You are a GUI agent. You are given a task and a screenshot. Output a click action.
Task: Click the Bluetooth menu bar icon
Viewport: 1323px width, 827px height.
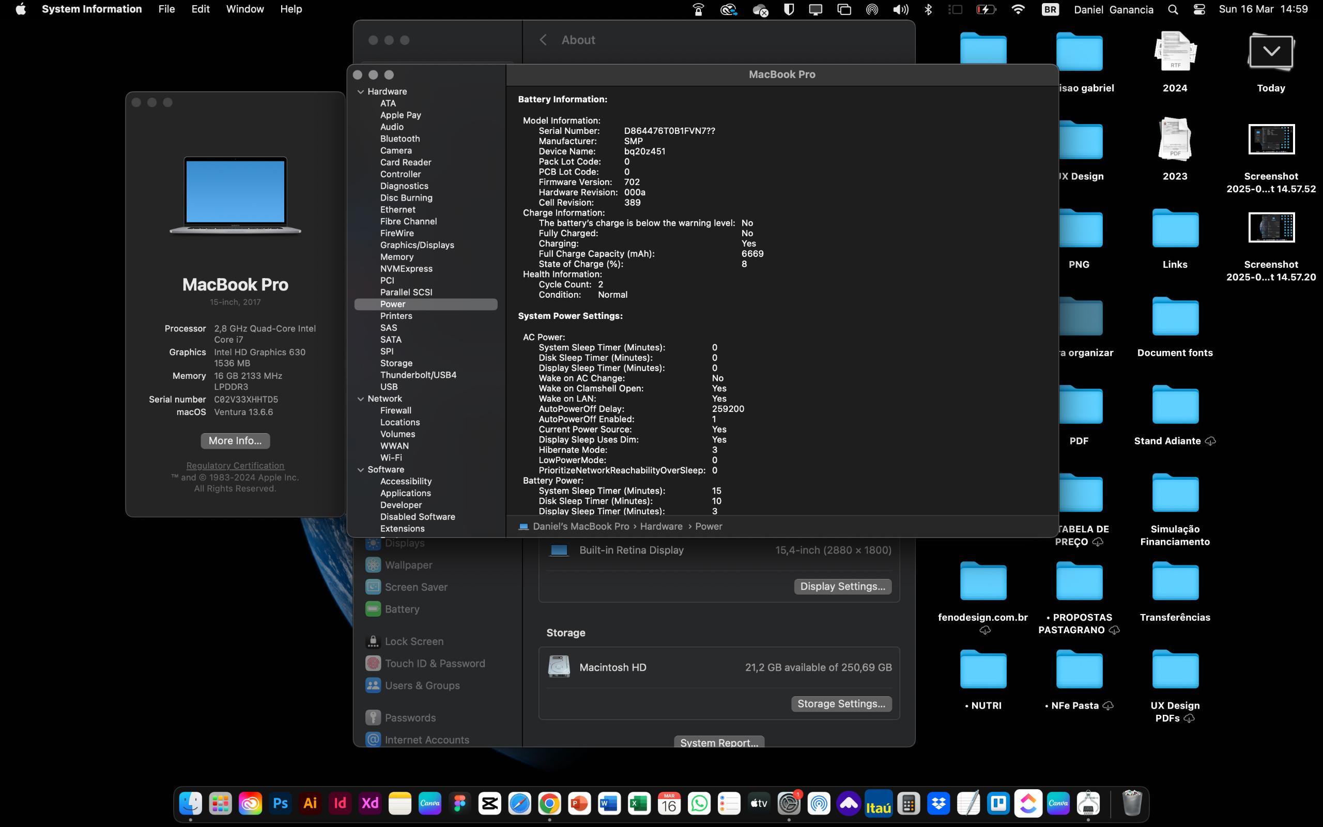pos(928,9)
